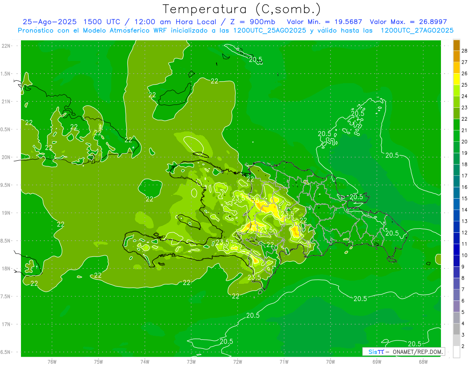Click the '75W' longitude axis label
Viewport: 475px width, 367px height.
point(99,361)
